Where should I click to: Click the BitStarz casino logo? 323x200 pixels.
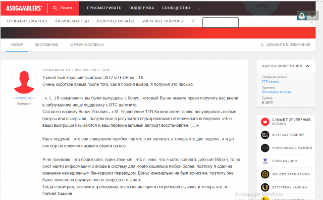point(265,135)
